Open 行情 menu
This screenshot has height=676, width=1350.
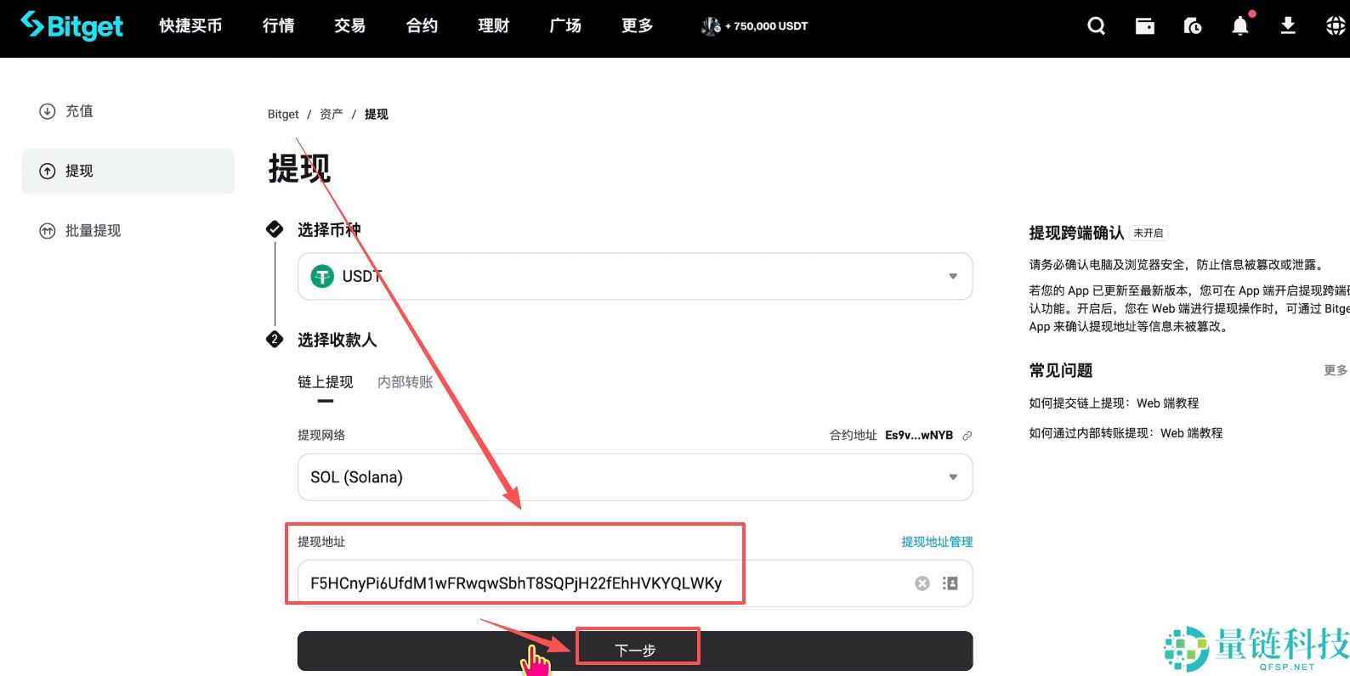(279, 26)
